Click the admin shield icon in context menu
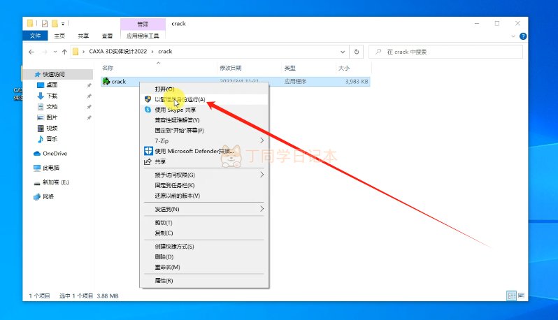The image size is (558, 320). pos(148,99)
